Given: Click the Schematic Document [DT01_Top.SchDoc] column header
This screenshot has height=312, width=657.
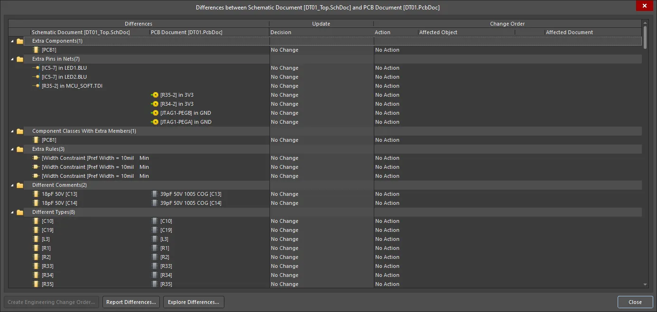Looking at the screenshot, I should click(x=81, y=32).
